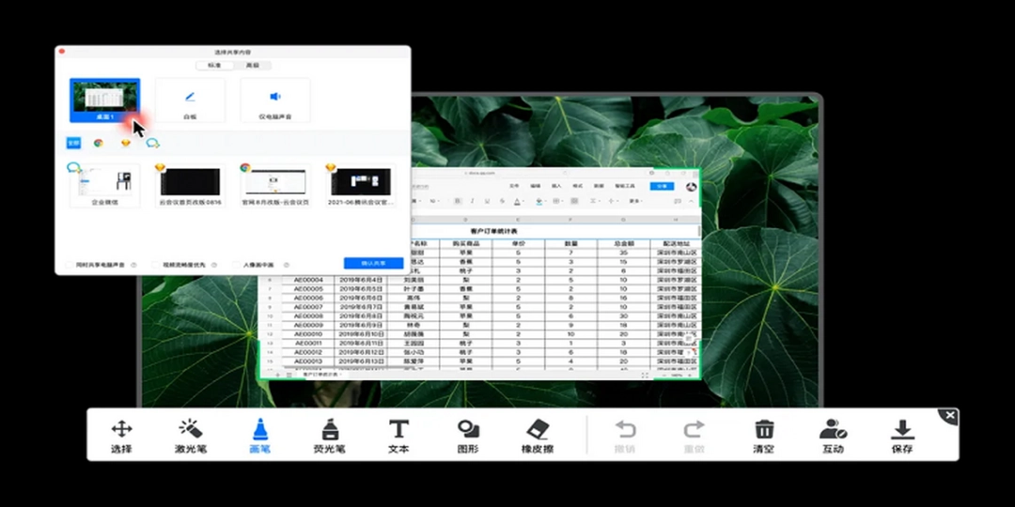Select the 橡皮擦 eraser tool
Viewport: 1015px width, 507px height.
pos(537,435)
